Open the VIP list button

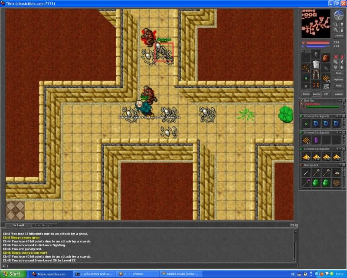(x=326, y=94)
